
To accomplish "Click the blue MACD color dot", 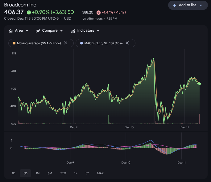I will point(81,43).
